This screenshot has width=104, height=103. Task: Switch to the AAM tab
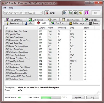coord(53,20)
